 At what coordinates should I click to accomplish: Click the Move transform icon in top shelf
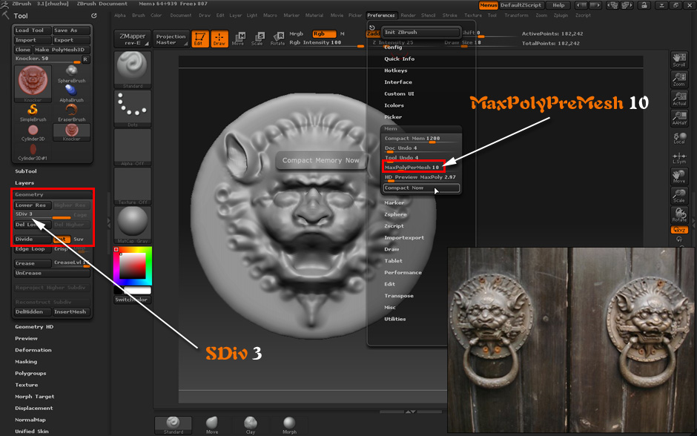239,39
